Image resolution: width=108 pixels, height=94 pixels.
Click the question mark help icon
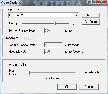click(92, 2)
